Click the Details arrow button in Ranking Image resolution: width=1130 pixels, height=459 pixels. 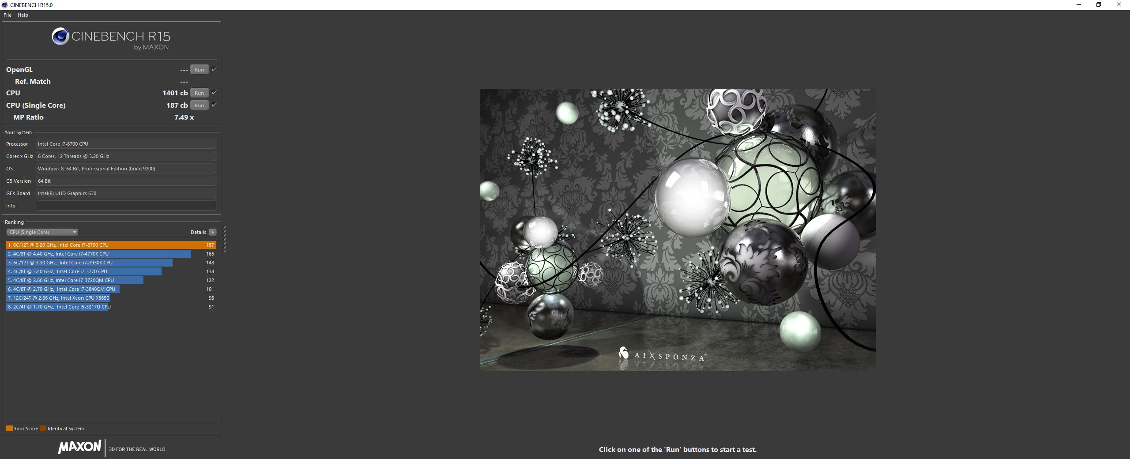pyautogui.click(x=213, y=232)
